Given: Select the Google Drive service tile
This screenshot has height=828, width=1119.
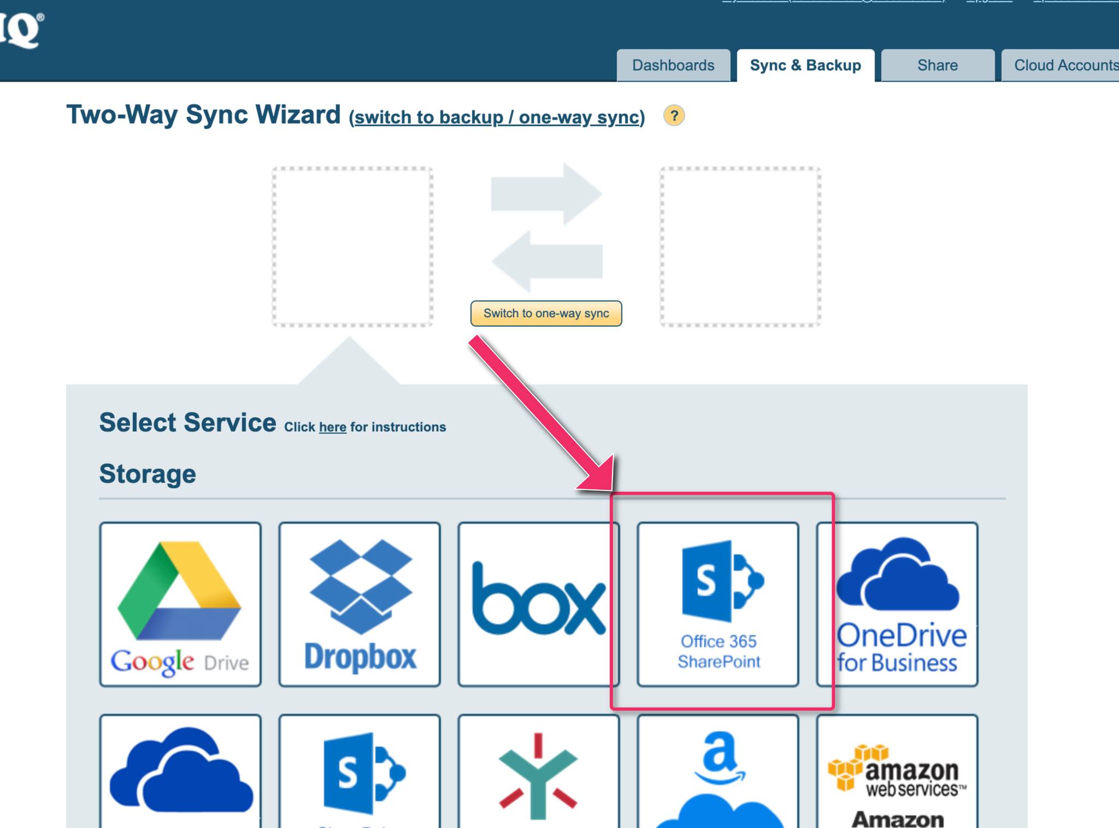Looking at the screenshot, I should click(x=180, y=604).
